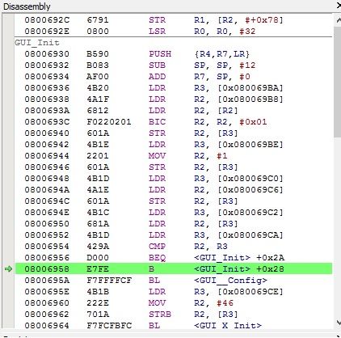Image resolution: width=341 pixels, height=338 pixels.
Task: Click address 08006932
Action: [47, 65]
